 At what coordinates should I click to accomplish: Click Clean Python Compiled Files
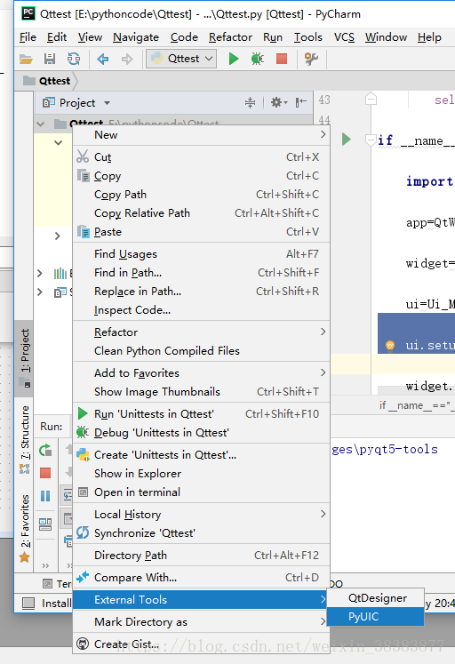coord(201,350)
